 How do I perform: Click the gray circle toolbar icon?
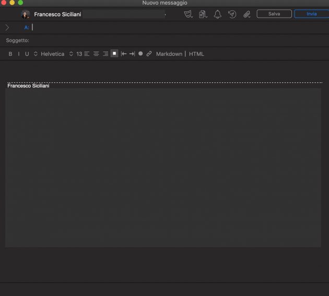(x=140, y=54)
